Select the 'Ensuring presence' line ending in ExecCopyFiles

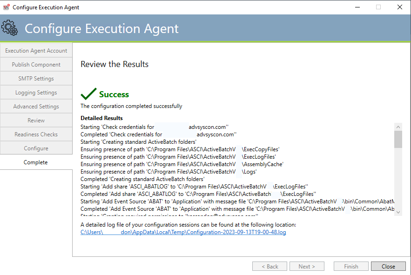(180, 149)
